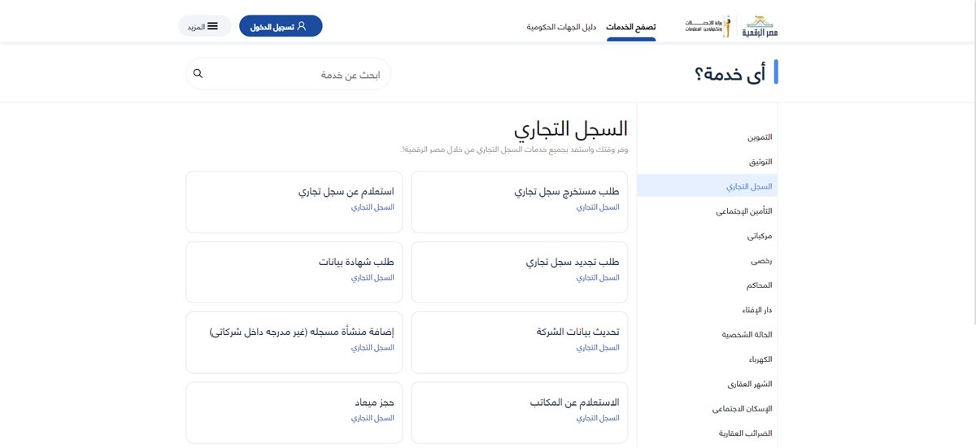Image resolution: width=976 pixels, height=448 pixels.
Task: Click the search magnifier icon
Action: [x=198, y=74]
